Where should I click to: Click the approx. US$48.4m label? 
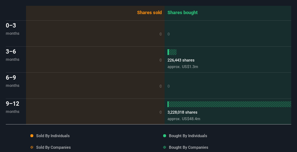pos(184,119)
